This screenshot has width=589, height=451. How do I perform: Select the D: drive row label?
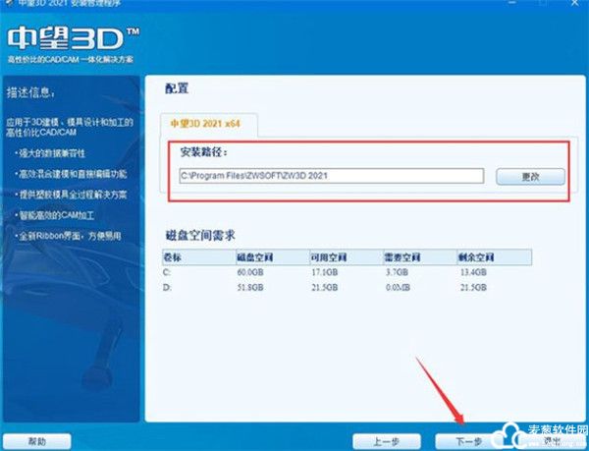pos(167,288)
